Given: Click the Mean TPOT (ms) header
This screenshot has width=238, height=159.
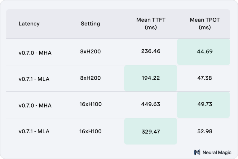Looking at the screenshot, I should point(205,24).
